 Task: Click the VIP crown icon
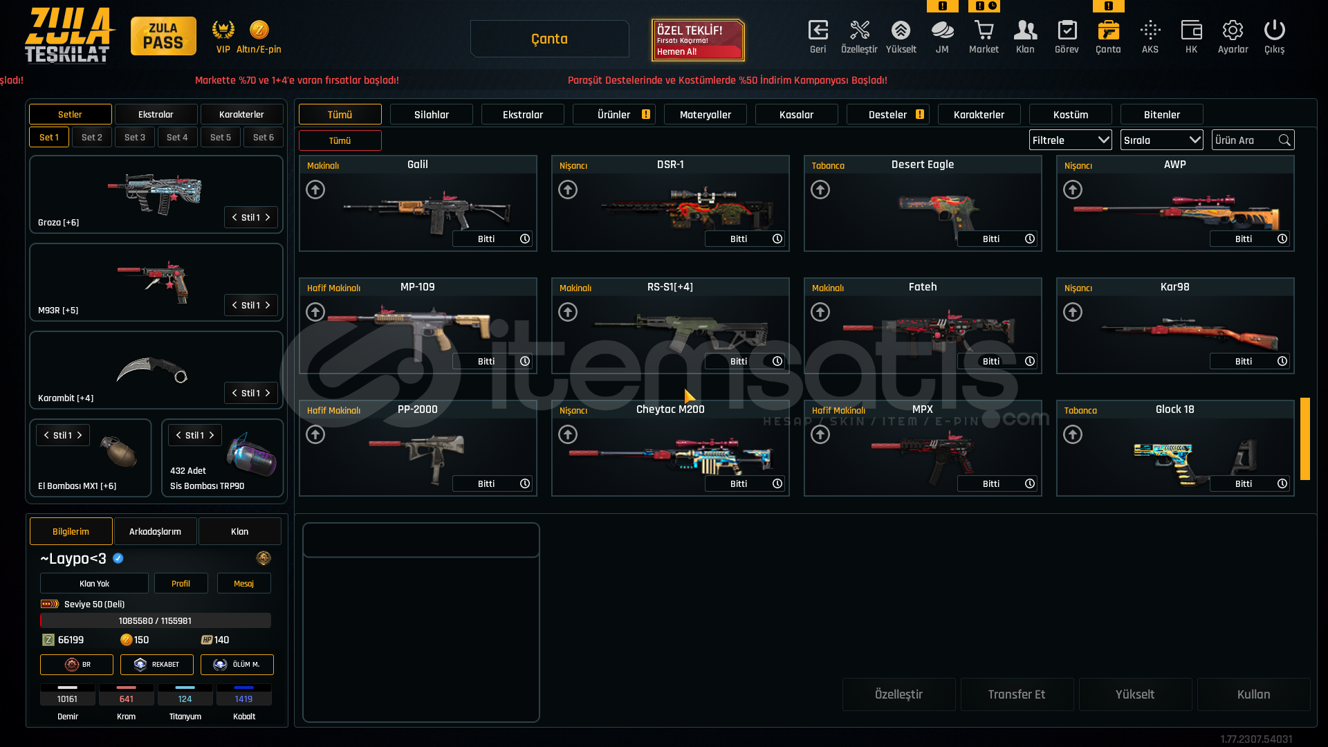click(223, 30)
